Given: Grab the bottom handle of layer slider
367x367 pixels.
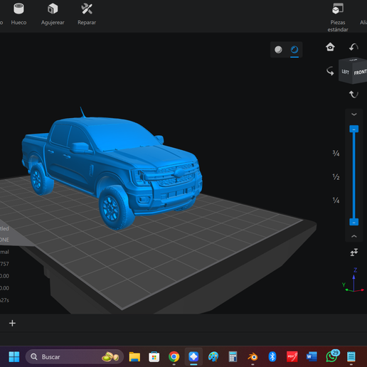Looking at the screenshot, I should click(x=353, y=222).
